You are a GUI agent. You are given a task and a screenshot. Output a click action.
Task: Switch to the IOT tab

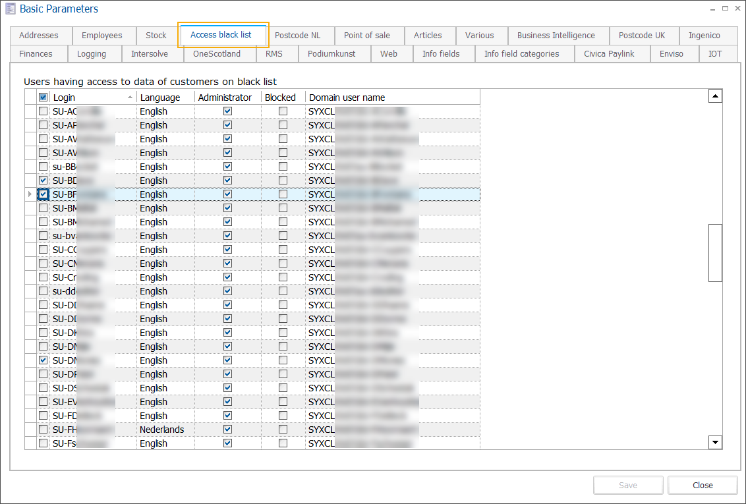(715, 53)
